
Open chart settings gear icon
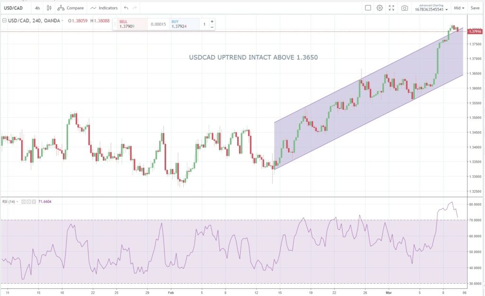click(x=379, y=8)
